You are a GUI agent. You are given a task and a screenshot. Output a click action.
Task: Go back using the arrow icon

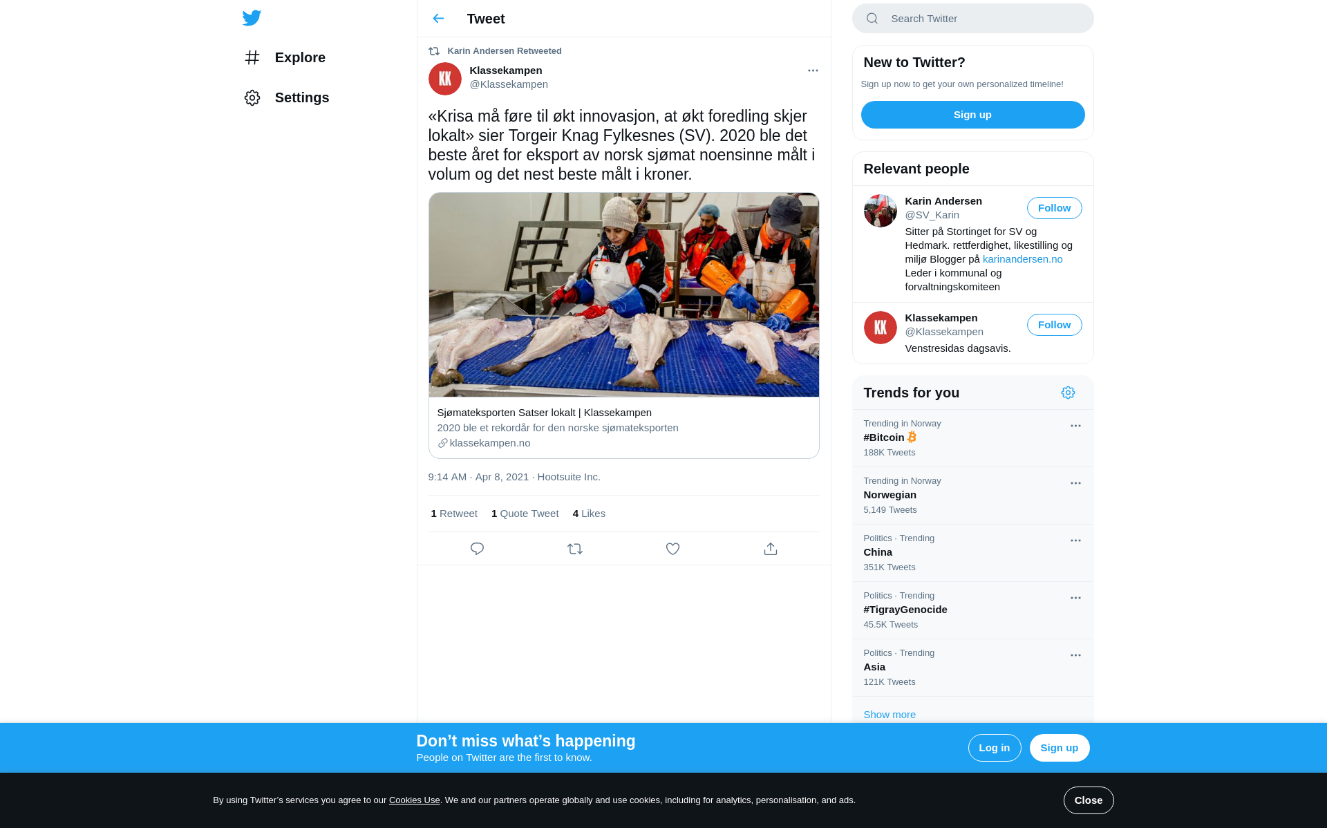point(438,19)
